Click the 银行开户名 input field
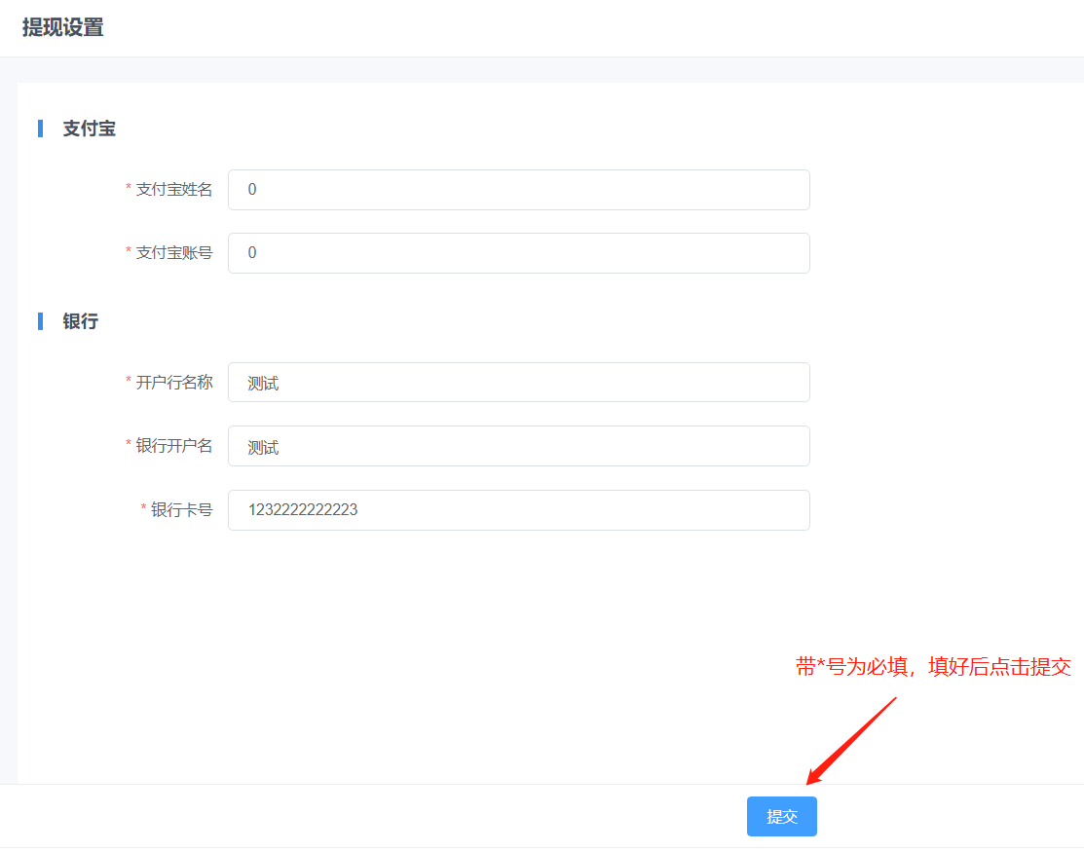Screen dimensions: 1084x852 (x=518, y=446)
